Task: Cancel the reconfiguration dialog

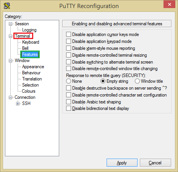Action: point(155,163)
